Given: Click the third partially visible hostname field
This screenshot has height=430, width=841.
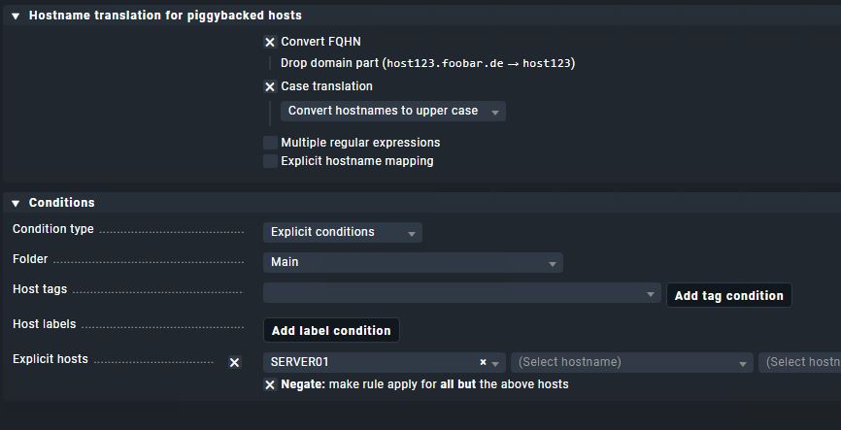Looking at the screenshot, I should pyautogui.click(x=801, y=362).
